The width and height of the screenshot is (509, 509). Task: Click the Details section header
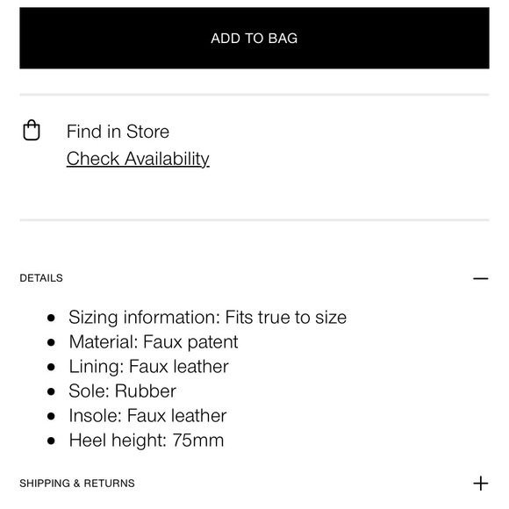[41, 278]
